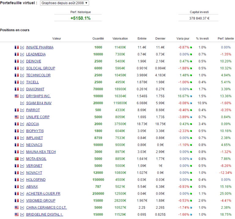Click the French flag beside INNATE PHARMA
Viewport: 235px width, 219px height.
17,47
